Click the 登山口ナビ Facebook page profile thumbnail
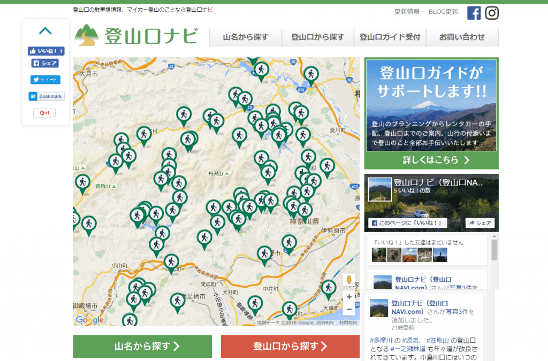Image resolution: width=548 pixels, height=361 pixels. tap(380, 189)
